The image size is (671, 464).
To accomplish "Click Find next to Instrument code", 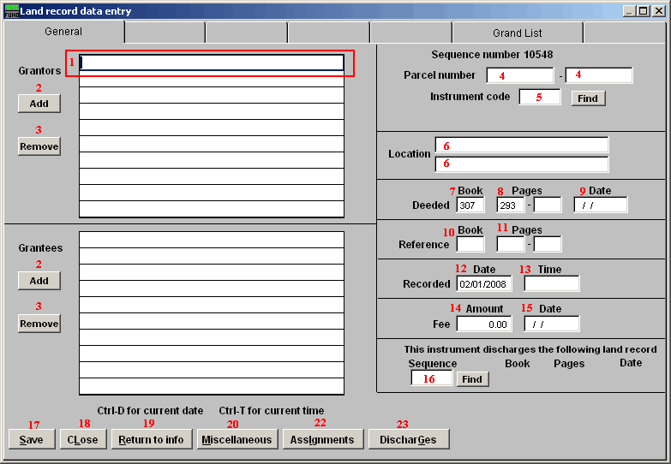I will 587,98.
